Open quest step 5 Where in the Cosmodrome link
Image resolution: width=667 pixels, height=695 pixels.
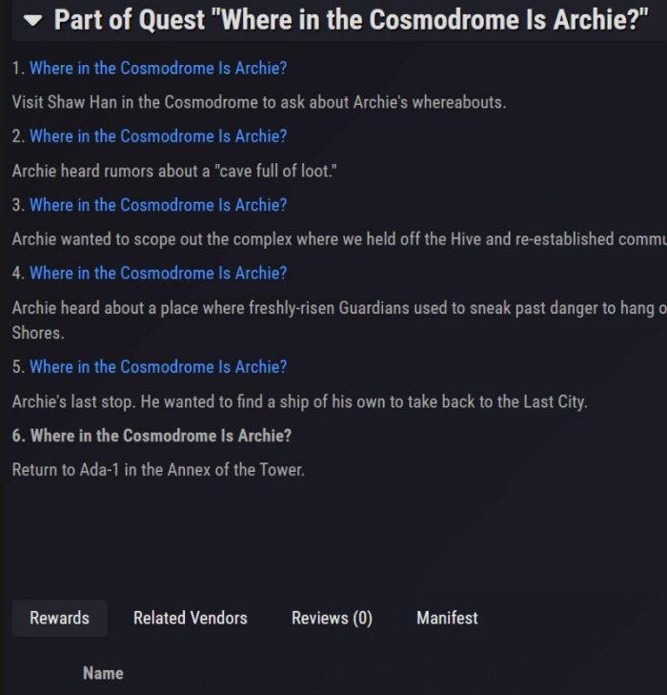158,366
